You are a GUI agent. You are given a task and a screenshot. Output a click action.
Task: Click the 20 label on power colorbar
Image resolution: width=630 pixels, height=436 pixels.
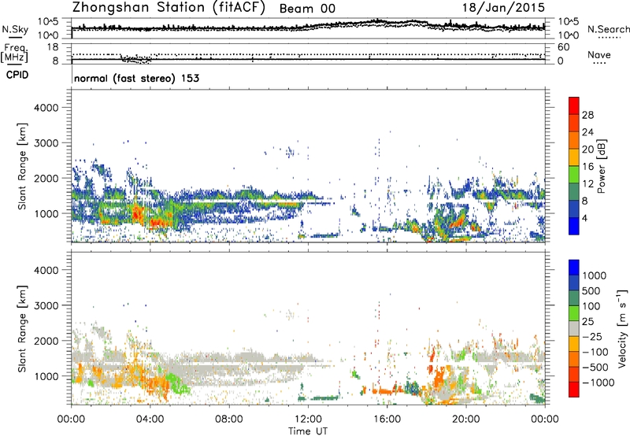587,150
